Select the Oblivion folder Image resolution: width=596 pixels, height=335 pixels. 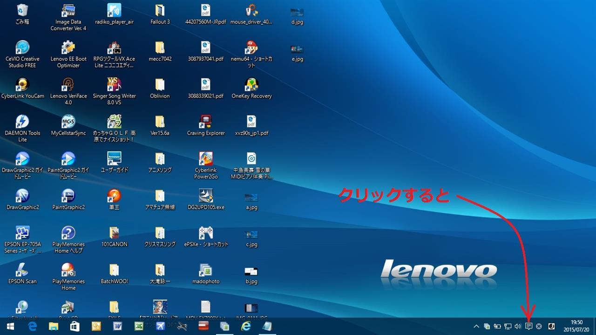pyautogui.click(x=160, y=88)
